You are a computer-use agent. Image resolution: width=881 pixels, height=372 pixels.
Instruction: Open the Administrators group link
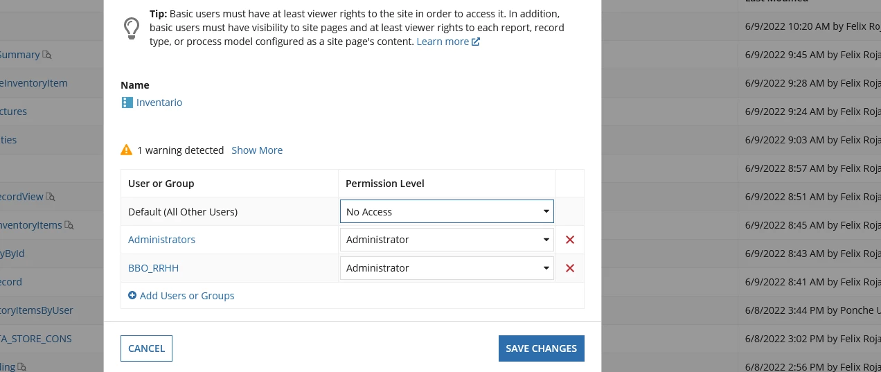point(161,240)
